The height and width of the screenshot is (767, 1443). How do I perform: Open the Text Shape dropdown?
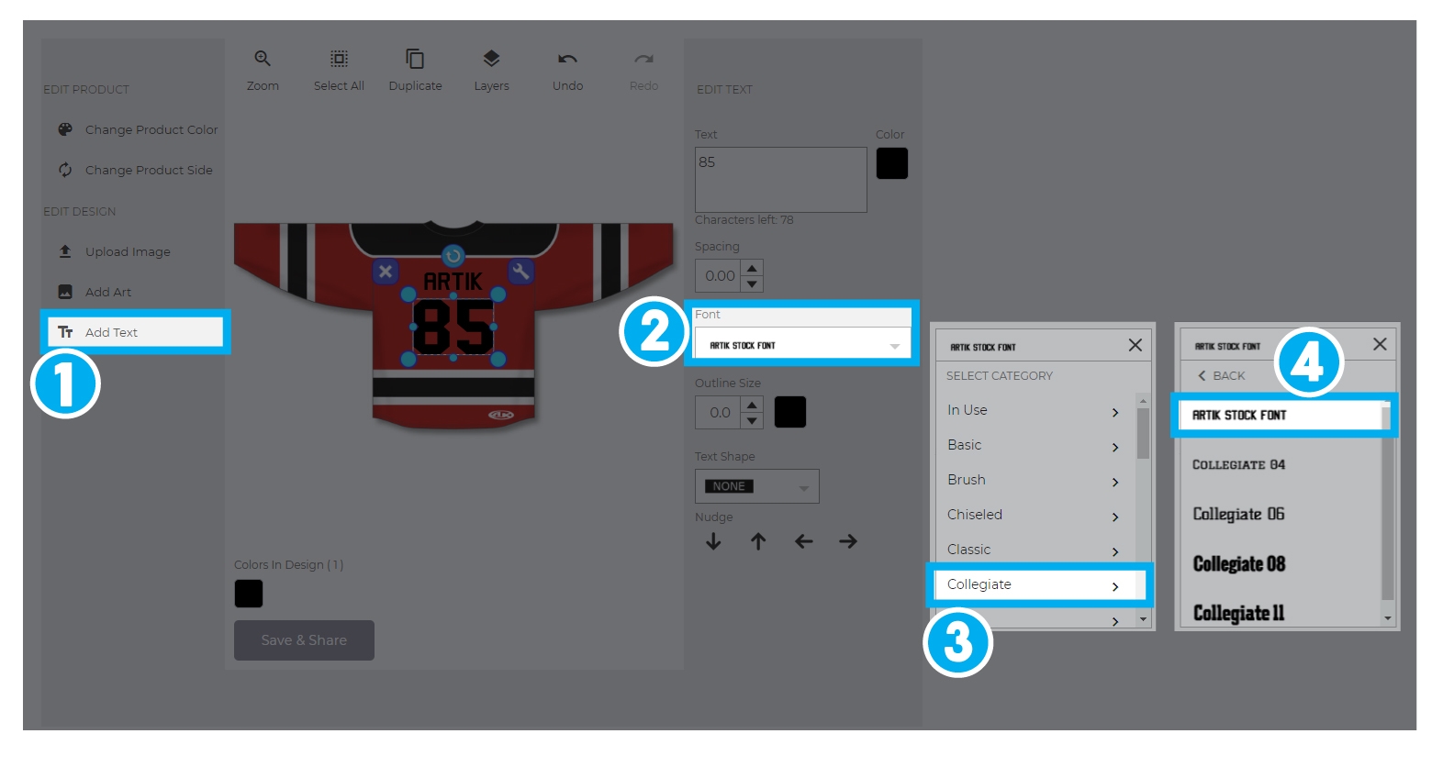(756, 486)
